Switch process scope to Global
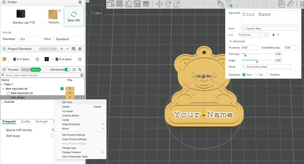Screen dimensions: 304x164 [x=25, y=70]
